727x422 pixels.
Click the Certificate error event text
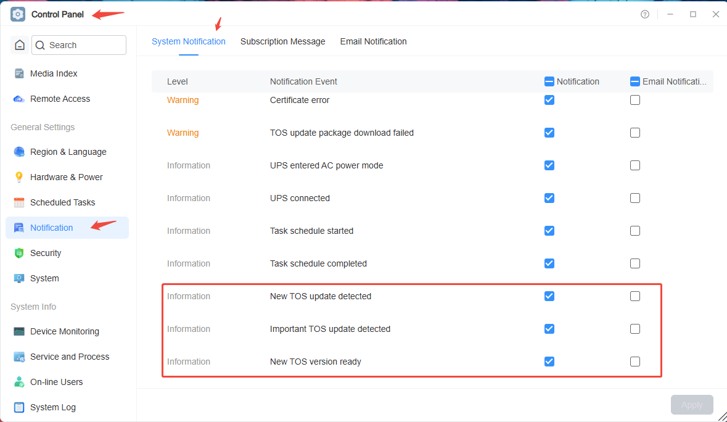coord(300,100)
